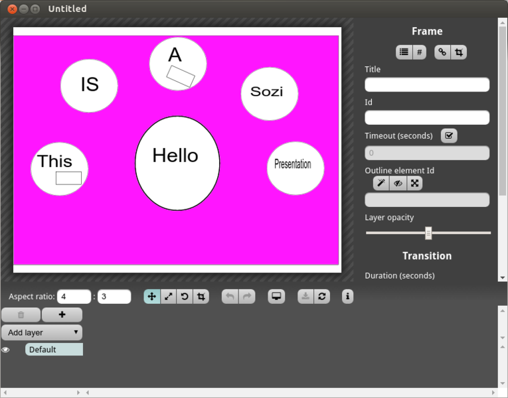Toggle the Timeout enable checkbox

click(x=449, y=135)
